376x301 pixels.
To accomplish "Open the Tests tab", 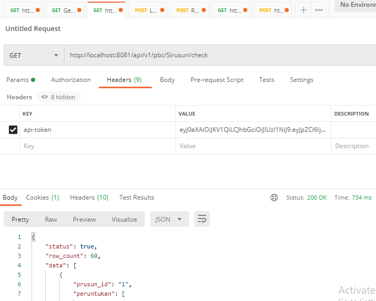I will click(x=267, y=80).
